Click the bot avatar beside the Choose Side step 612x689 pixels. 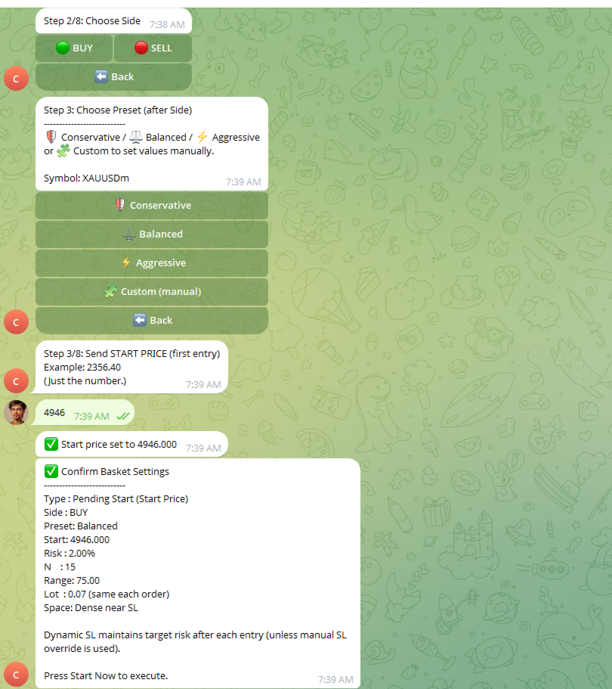point(16,79)
